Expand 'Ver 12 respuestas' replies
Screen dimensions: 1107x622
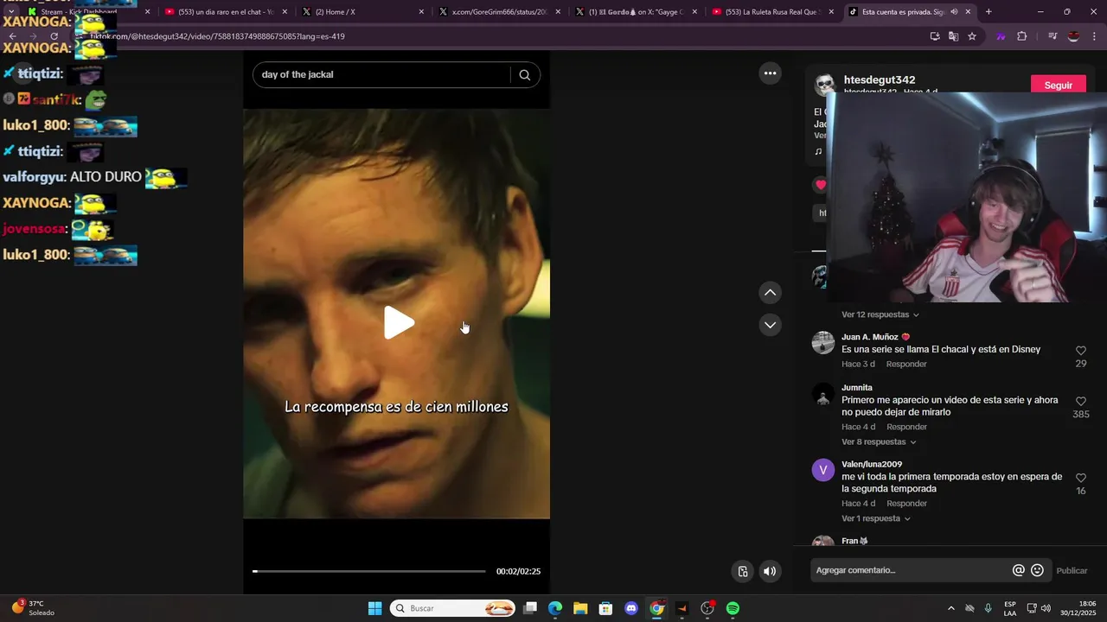(880, 314)
